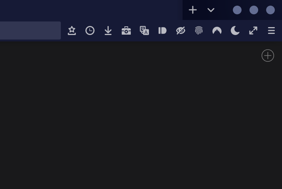The width and height of the screenshot is (282, 189).
Task: Toggle dark mode with moon icon
Action: [235, 30]
